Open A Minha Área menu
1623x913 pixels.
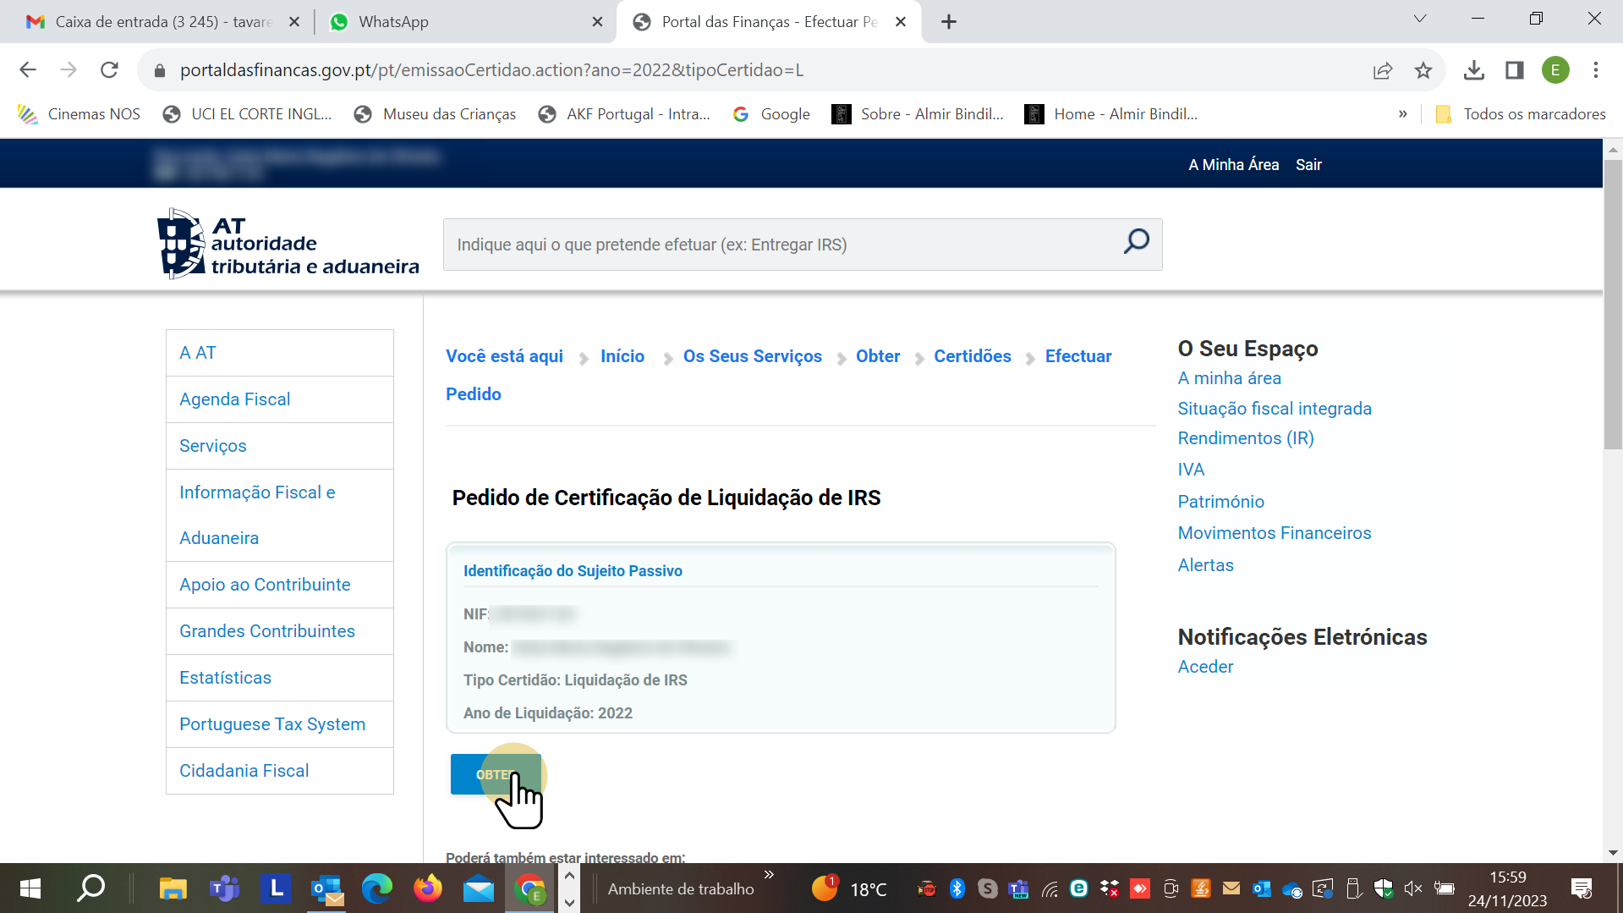(1233, 164)
